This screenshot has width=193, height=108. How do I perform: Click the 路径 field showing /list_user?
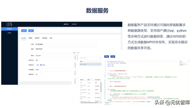point(53,55)
